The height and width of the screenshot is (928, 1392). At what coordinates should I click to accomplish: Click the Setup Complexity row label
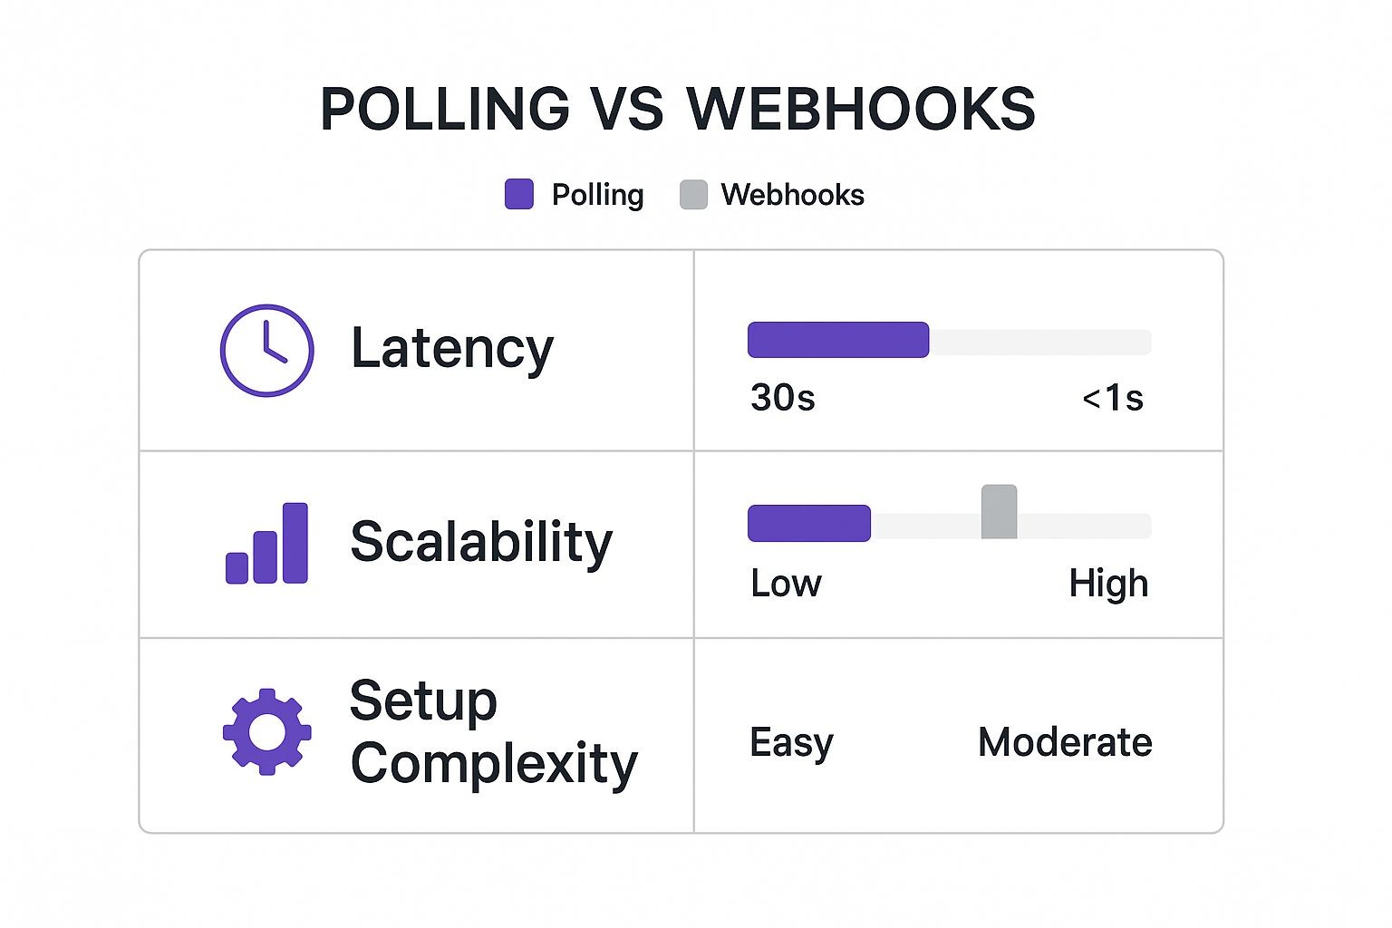point(494,732)
